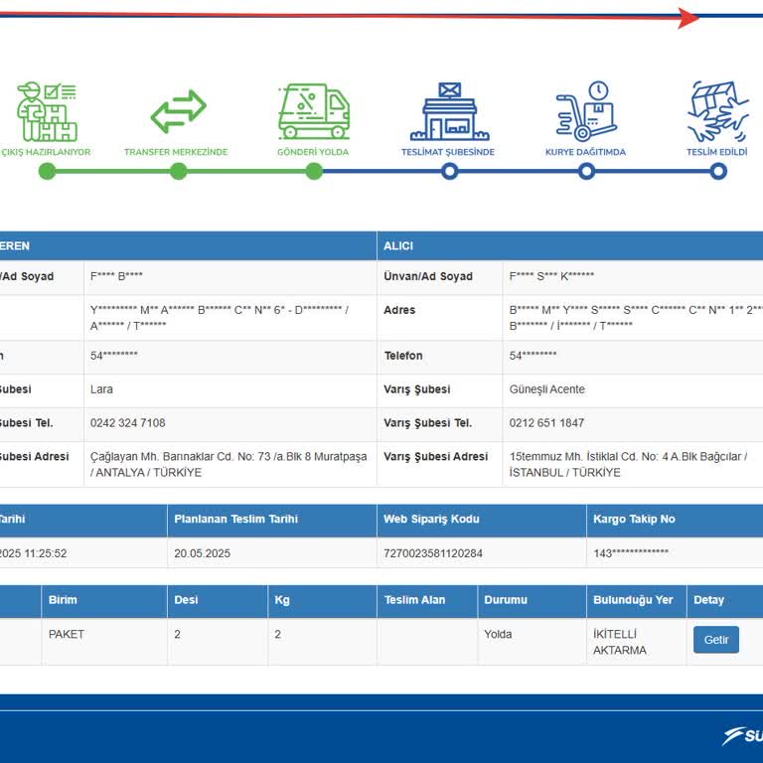Click the sender name F**** B****
The height and width of the screenshot is (763, 763).
(116, 276)
